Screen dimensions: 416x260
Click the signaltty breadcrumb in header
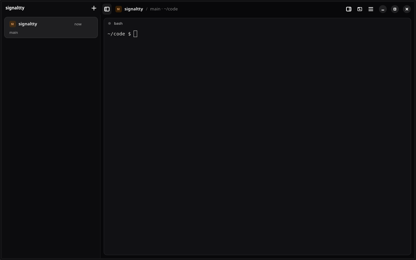tap(134, 9)
